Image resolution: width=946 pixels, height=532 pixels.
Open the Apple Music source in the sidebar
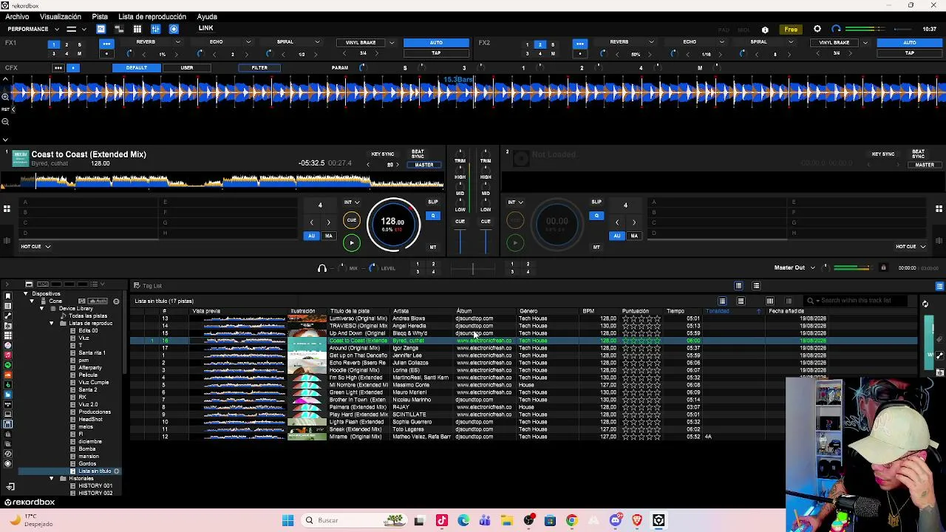click(x=8, y=355)
